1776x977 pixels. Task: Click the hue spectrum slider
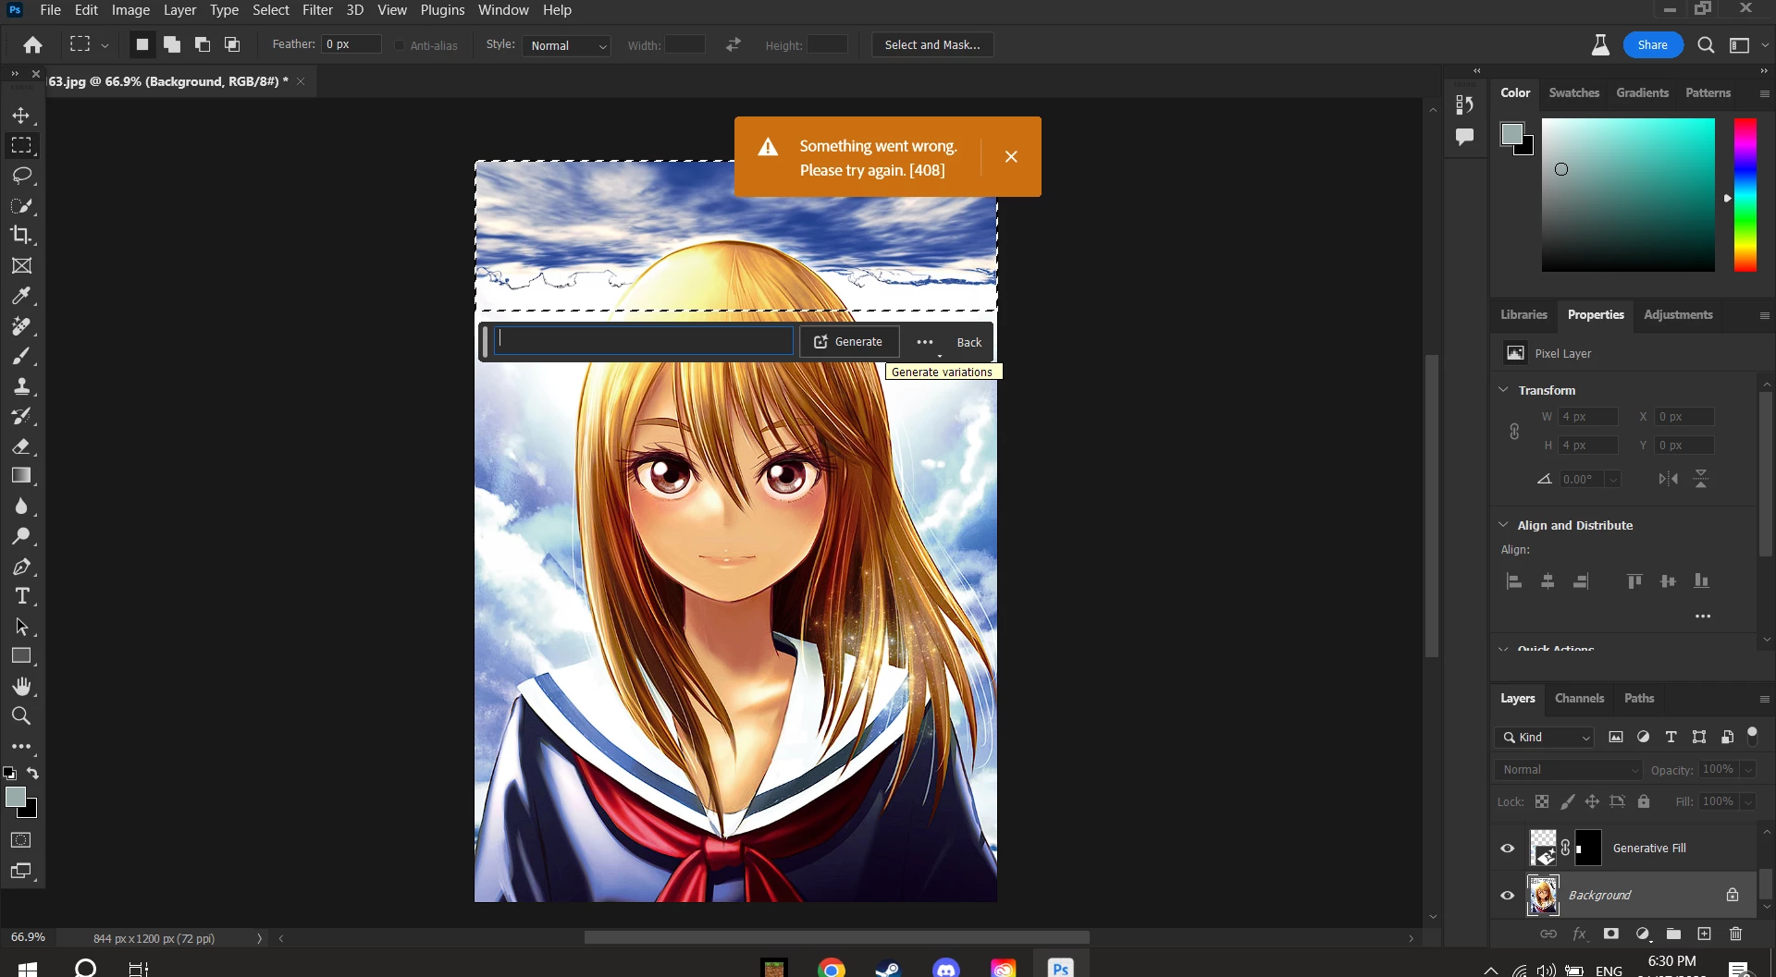pyautogui.click(x=1745, y=195)
